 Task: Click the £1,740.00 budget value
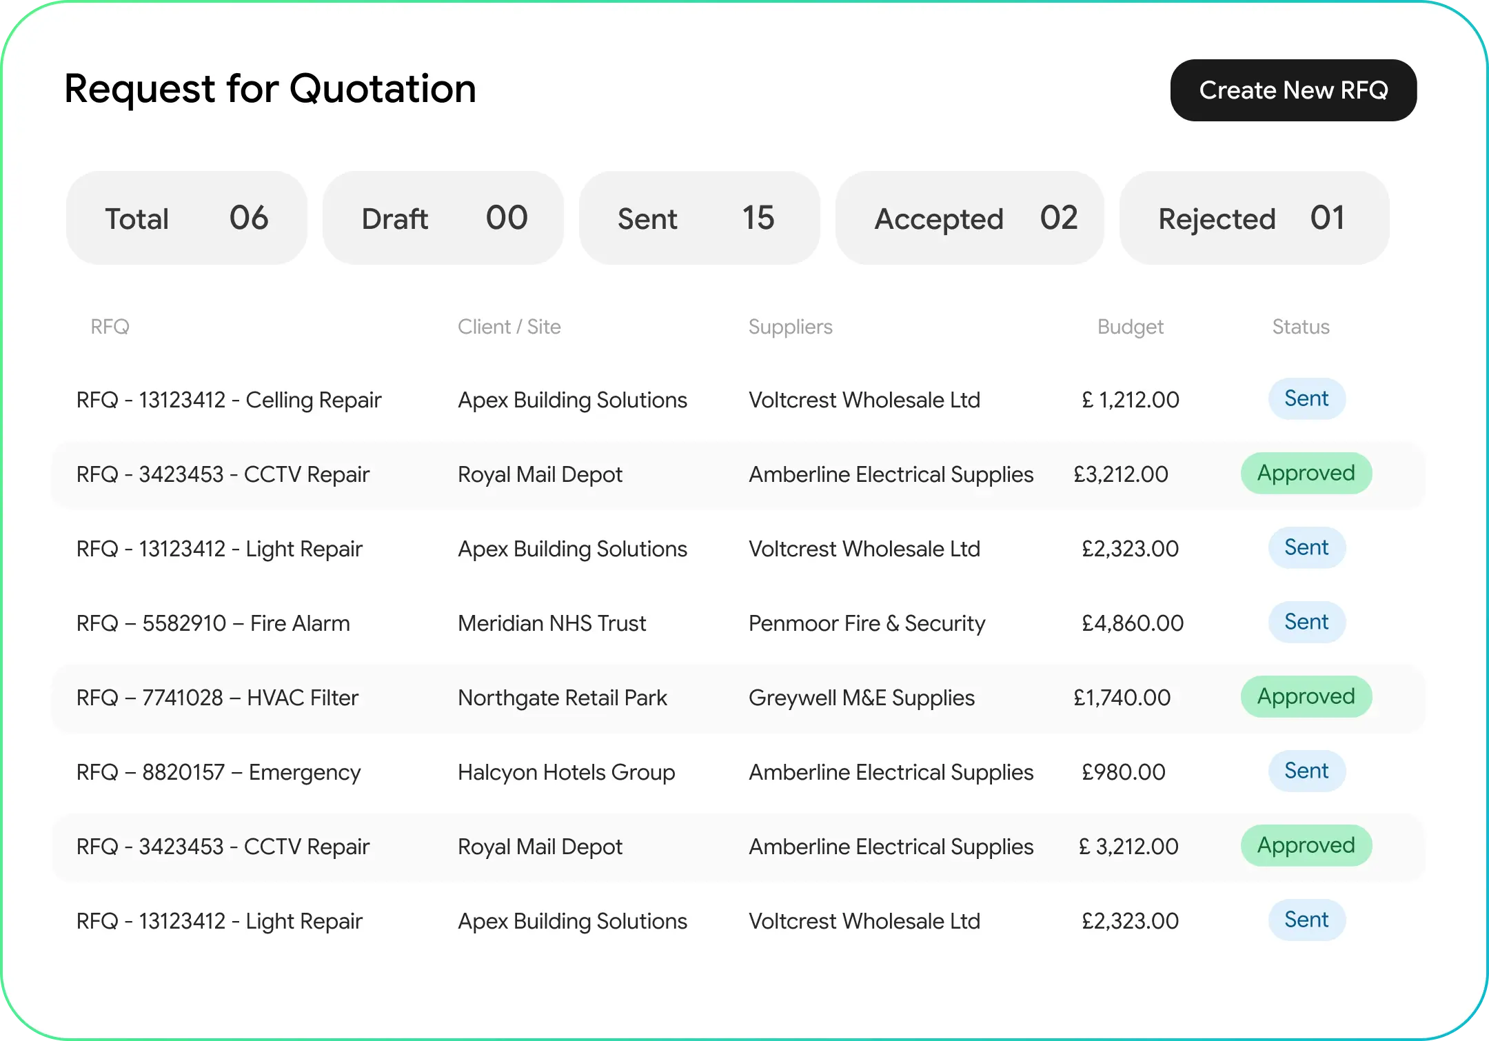pos(1122,698)
